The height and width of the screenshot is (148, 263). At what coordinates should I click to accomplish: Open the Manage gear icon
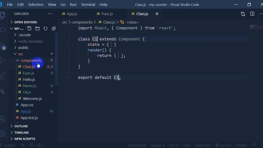[2, 133]
